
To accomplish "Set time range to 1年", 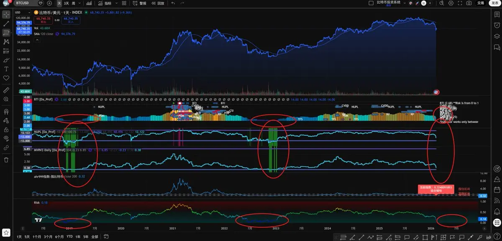I will tap(78, 236).
